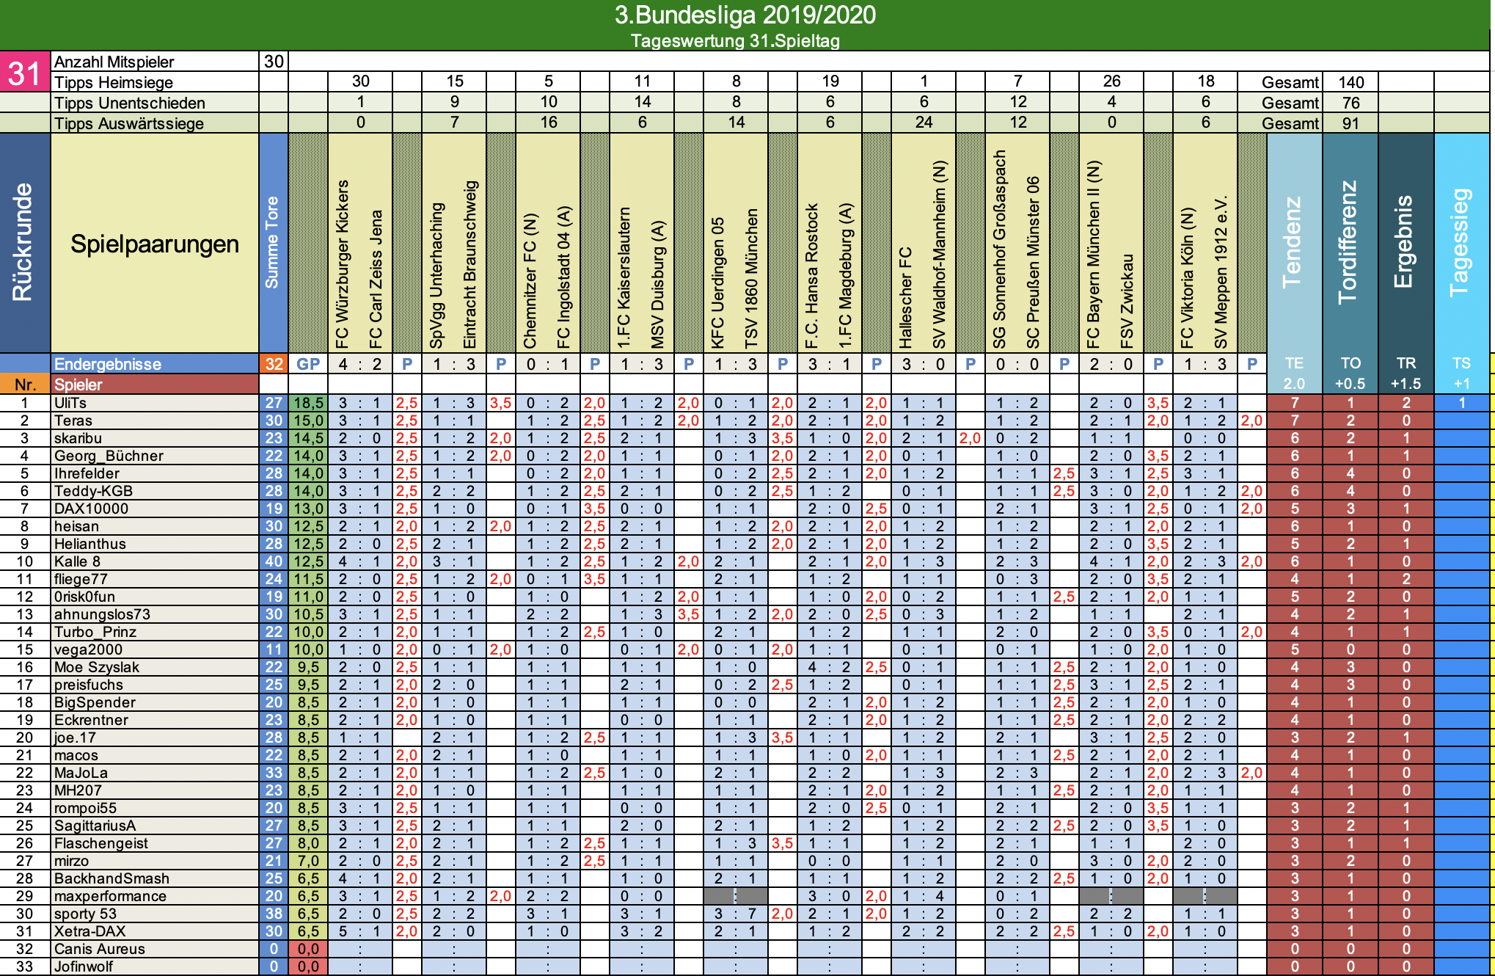Viewport: 1495px width, 976px height.
Task: Select player name 'Moe Szyslak'
Action: click(97, 667)
